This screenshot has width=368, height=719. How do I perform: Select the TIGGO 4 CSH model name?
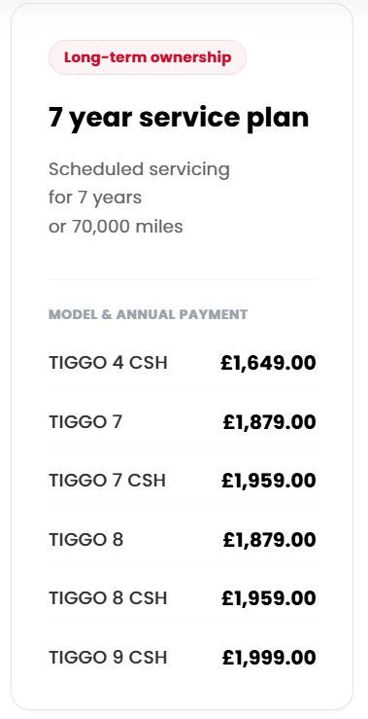(x=108, y=363)
